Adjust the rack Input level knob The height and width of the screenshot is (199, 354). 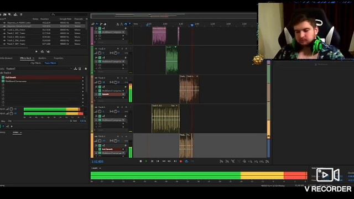point(11,109)
